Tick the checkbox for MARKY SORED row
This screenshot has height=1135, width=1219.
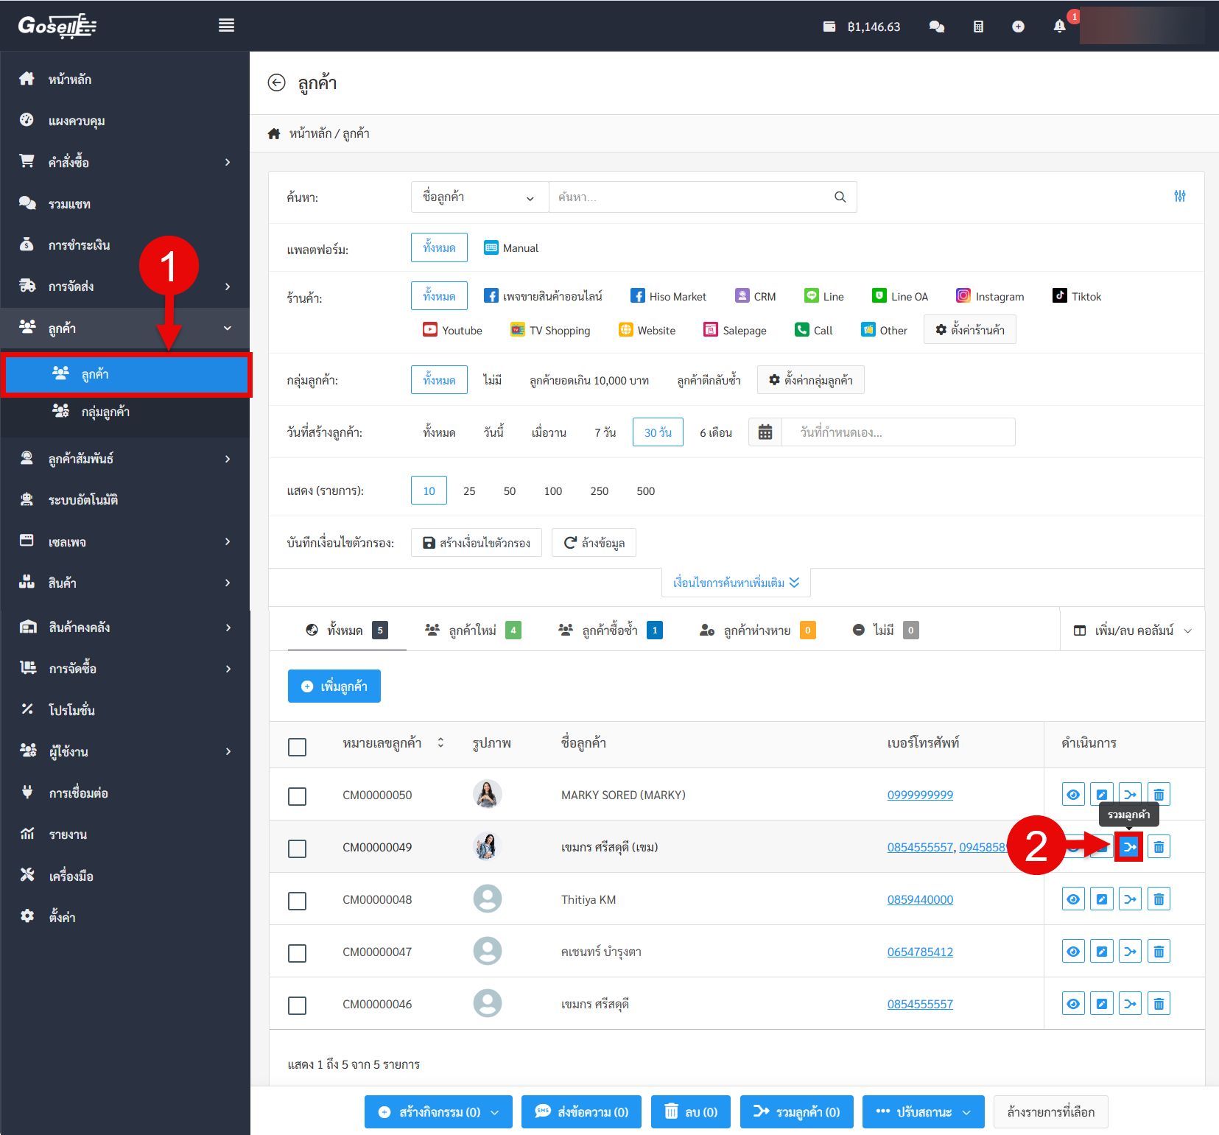[298, 796]
